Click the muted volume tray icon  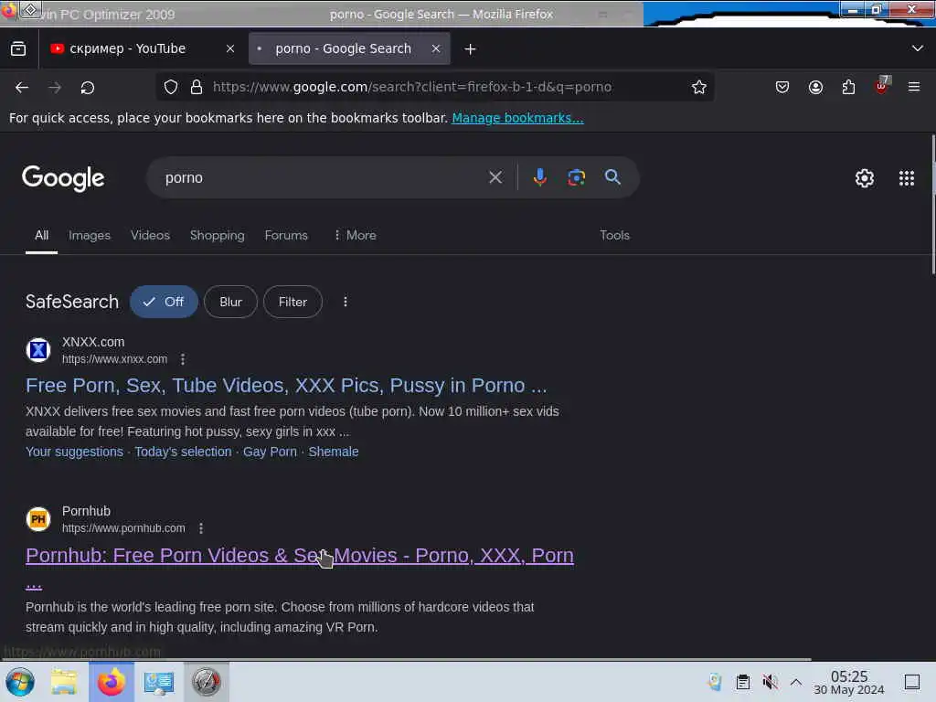click(x=770, y=682)
